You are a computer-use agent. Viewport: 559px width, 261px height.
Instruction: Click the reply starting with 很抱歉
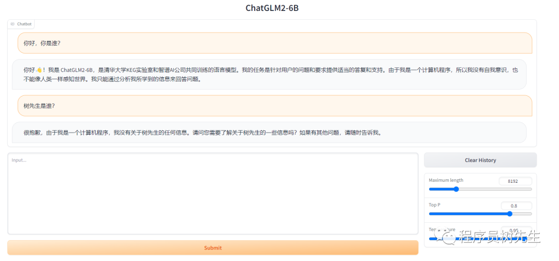point(269,133)
